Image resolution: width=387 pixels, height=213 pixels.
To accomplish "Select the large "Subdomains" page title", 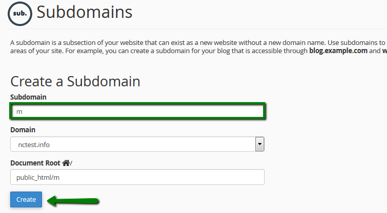I will click(x=84, y=12).
